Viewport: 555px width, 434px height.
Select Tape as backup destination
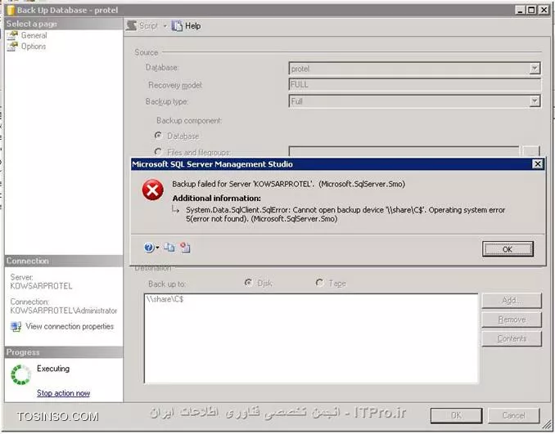[x=319, y=283]
